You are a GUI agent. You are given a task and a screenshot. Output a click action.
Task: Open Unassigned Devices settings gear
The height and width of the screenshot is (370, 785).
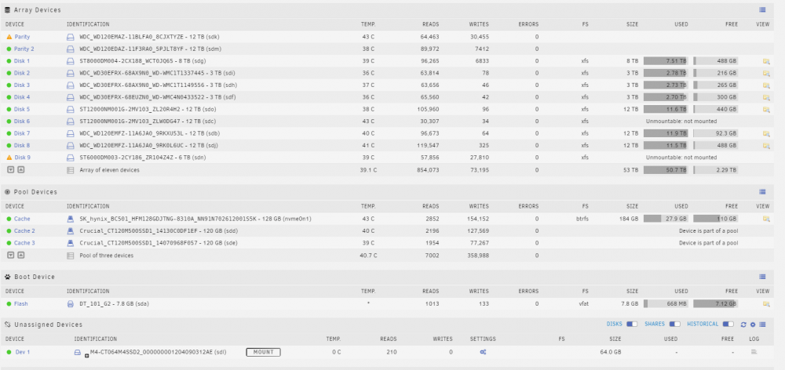pos(753,325)
